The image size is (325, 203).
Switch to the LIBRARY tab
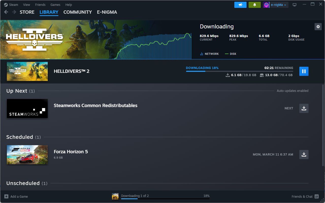point(49,12)
